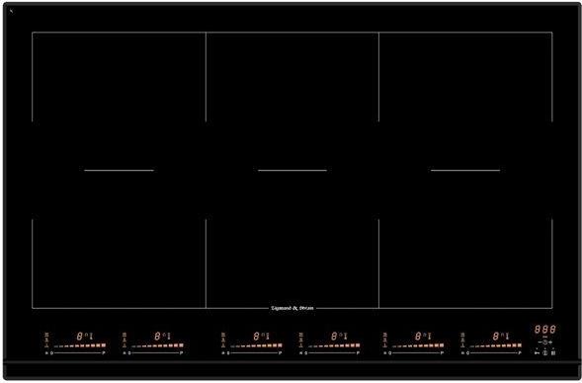Select the third zone's digit display

click(257, 337)
